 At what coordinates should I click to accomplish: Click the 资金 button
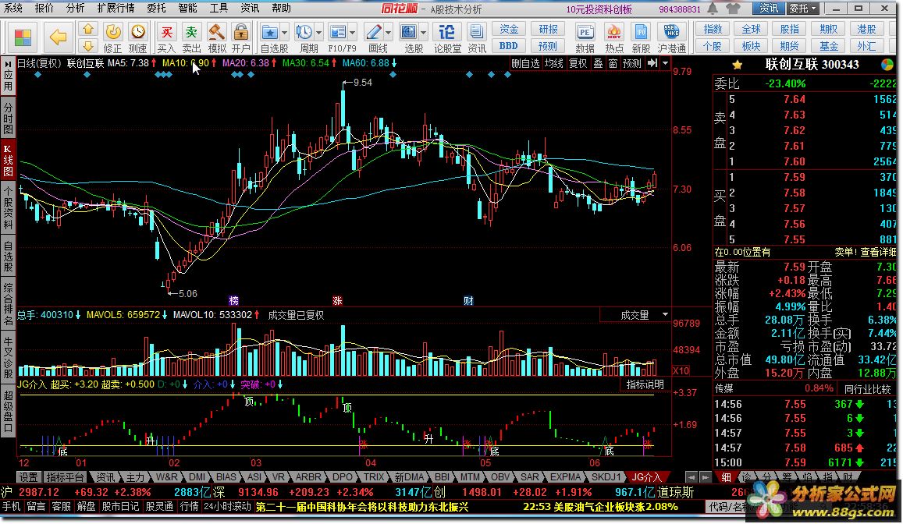click(x=509, y=29)
